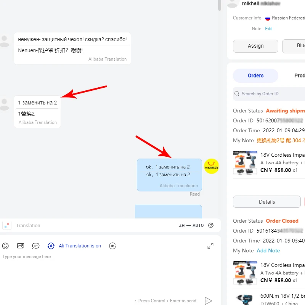
Task: Click the Russian Federation flag icon
Action: (x=268, y=18)
